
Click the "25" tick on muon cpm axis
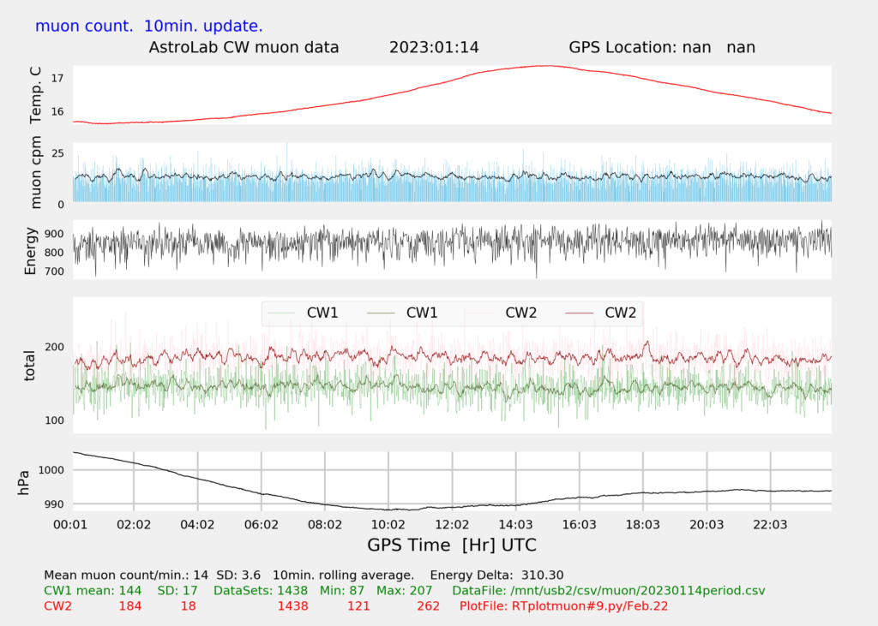(x=57, y=153)
